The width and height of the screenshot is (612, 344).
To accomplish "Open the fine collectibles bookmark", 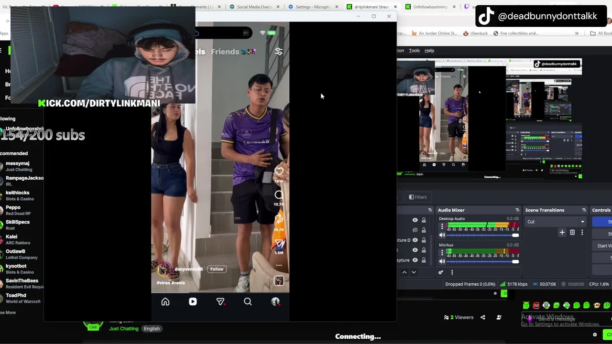I will tap(516, 33).
